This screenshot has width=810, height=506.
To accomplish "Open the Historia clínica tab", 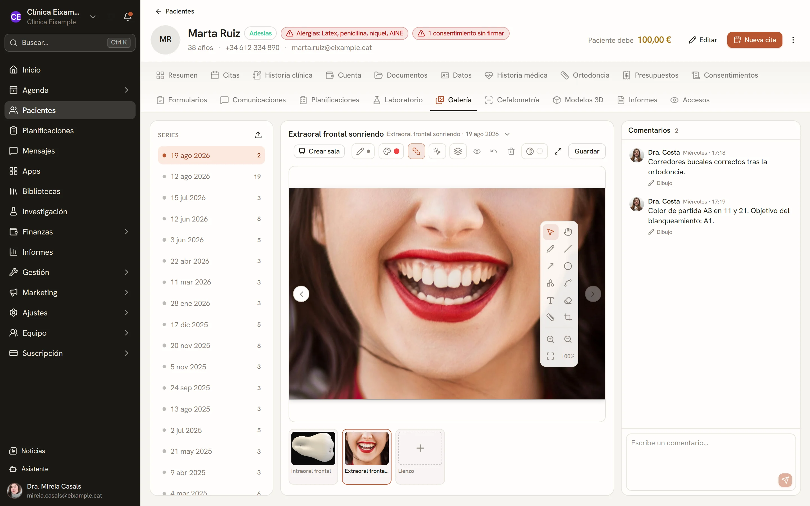I will 282,75.
